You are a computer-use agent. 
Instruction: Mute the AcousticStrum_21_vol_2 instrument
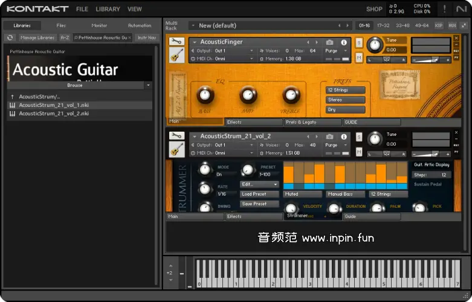(359, 151)
